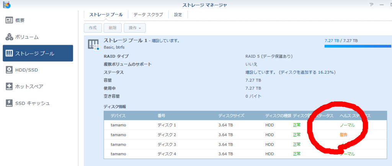Click the 作成 create button
Screen dimensions: 392x166
tap(93, 28)
